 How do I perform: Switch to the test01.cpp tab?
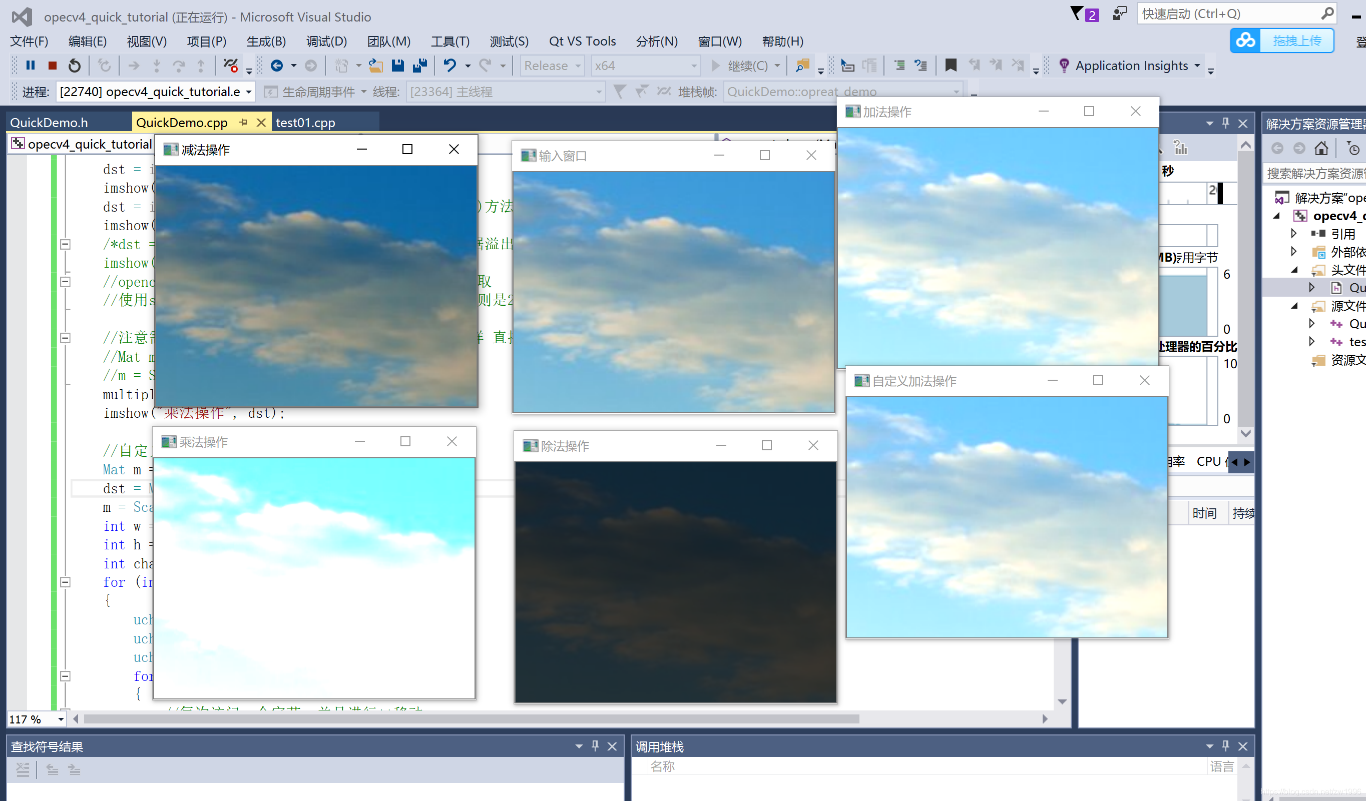305,123
